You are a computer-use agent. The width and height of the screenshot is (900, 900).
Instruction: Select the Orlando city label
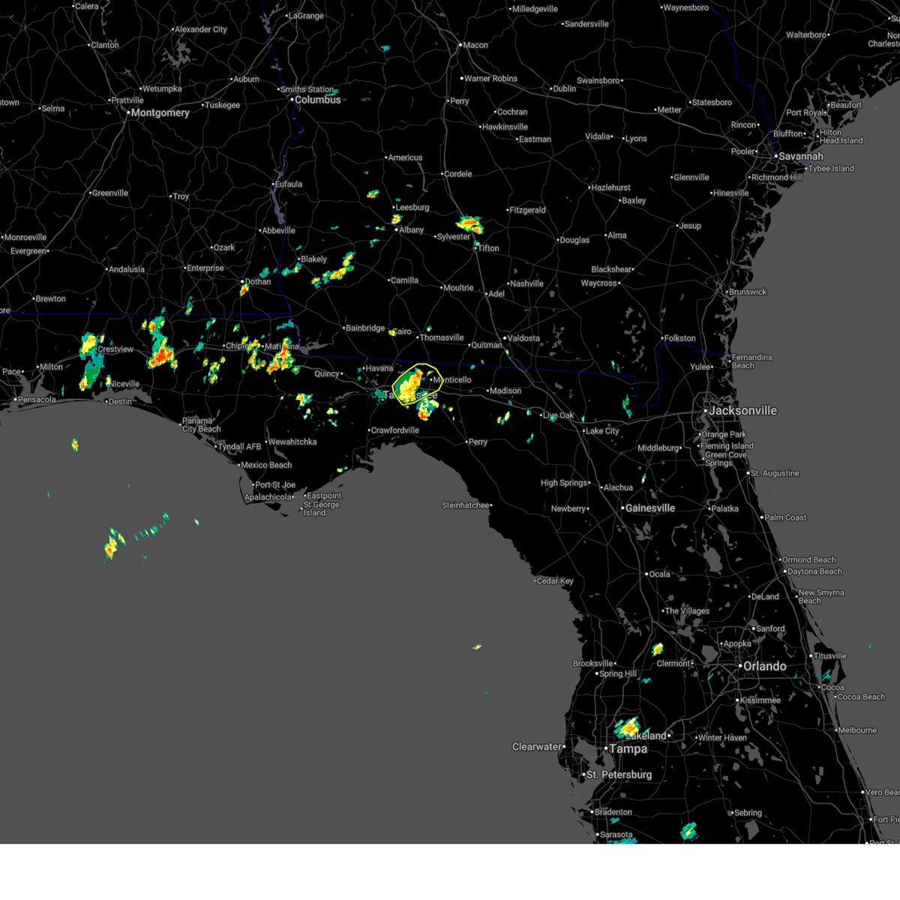(765, 666)
